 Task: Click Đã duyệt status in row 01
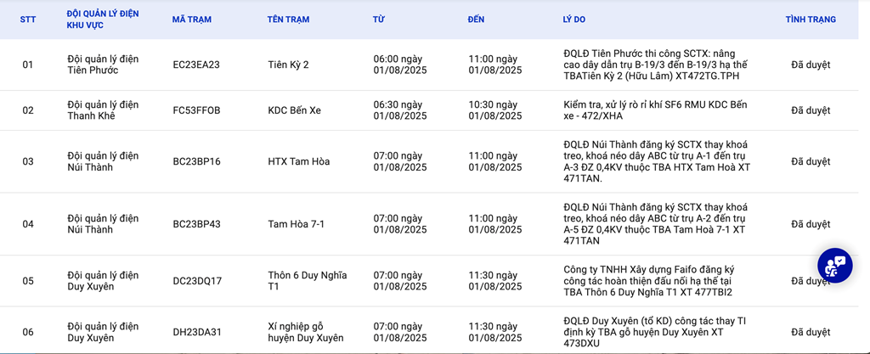tap(811, 65)
